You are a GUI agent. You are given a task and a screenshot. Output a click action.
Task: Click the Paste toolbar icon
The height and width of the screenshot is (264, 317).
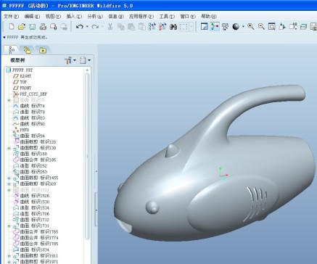[131, 26]
